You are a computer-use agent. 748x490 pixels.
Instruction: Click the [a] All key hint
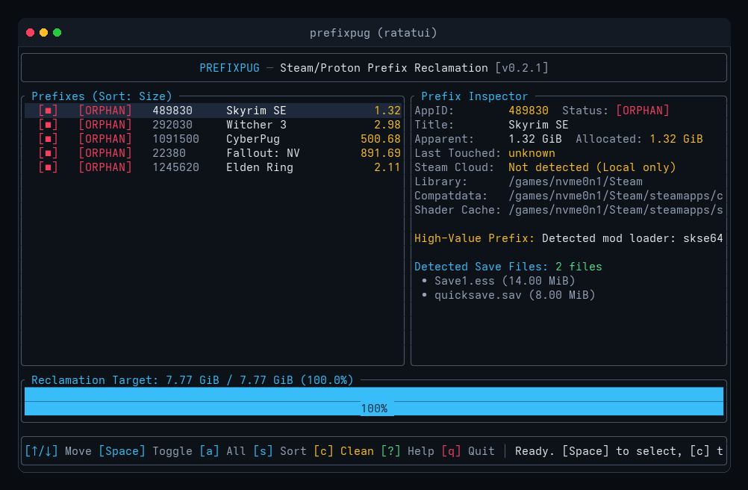click(x=222, y=451)
